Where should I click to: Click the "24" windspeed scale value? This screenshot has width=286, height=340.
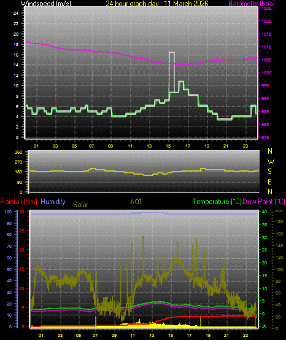pos(16,14)
